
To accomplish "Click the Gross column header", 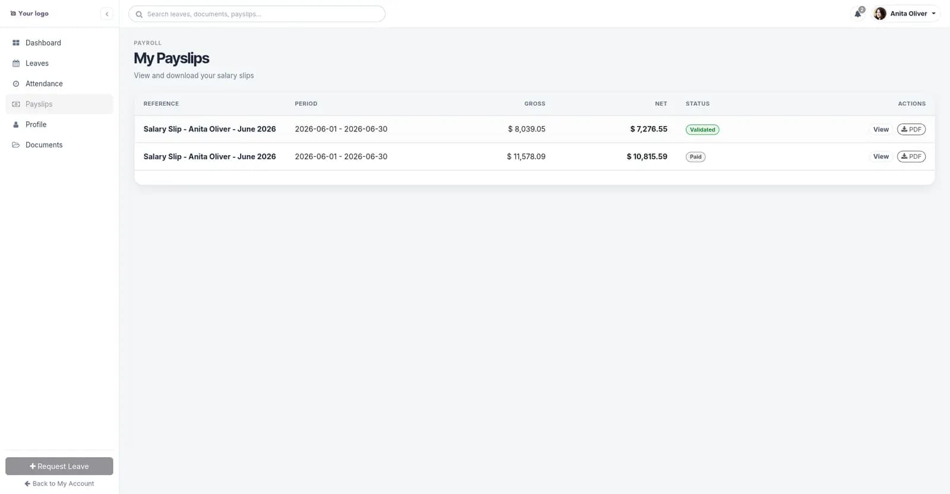I will point(535,103).
